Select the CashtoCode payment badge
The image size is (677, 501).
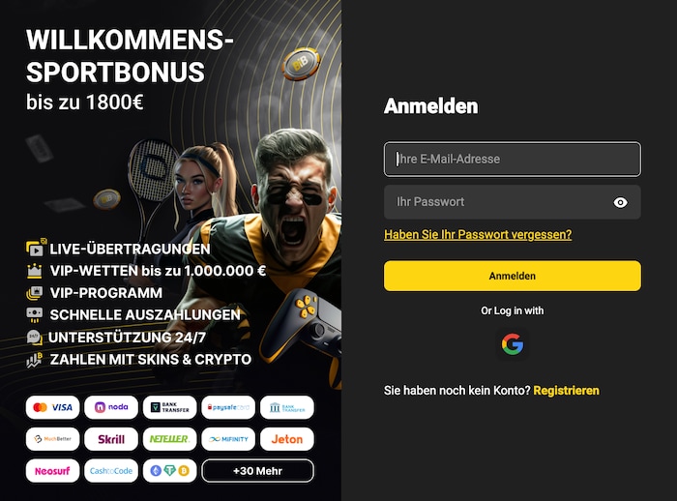coord(111,470)
